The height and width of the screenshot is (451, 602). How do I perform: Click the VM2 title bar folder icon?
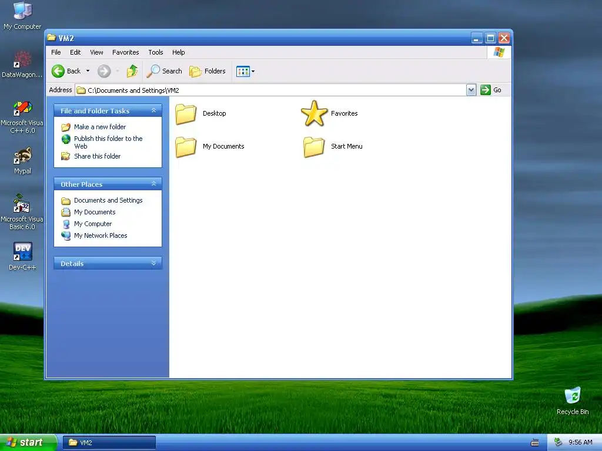(x=52, y=38)
